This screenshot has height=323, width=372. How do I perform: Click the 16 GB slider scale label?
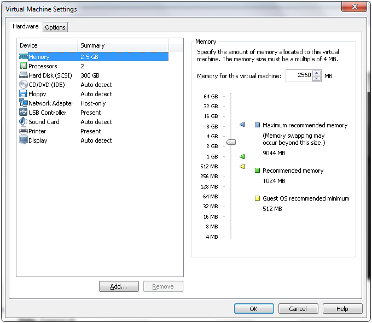point(211,116)
